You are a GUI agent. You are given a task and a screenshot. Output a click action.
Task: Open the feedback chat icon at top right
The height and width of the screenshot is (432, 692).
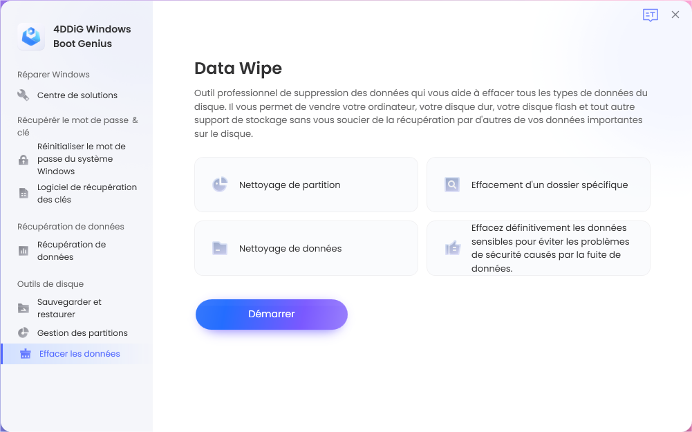[650, 15]
